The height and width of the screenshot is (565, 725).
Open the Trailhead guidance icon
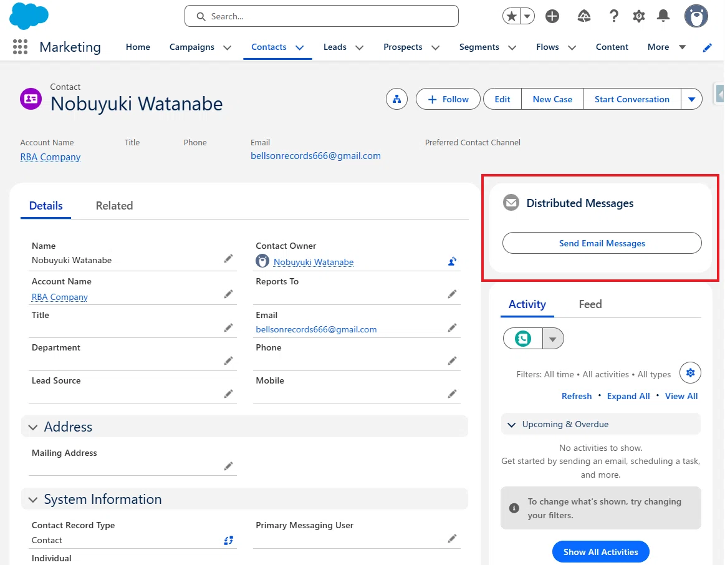[584, 16]
